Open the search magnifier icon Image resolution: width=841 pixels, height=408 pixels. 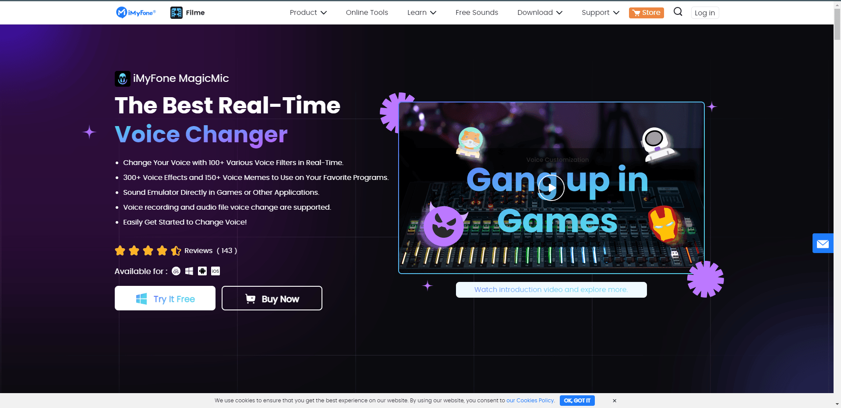(x=678, y=12)
